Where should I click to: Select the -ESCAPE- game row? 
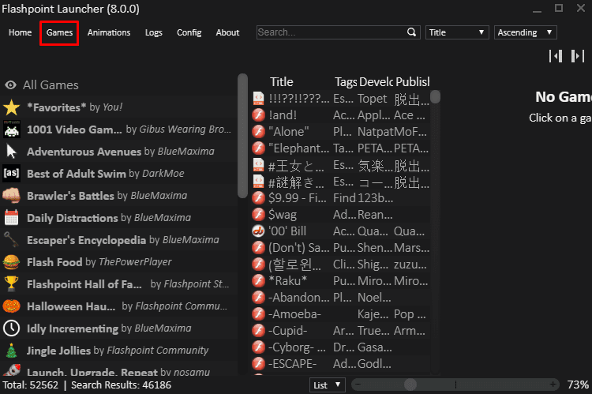(340, 364)
